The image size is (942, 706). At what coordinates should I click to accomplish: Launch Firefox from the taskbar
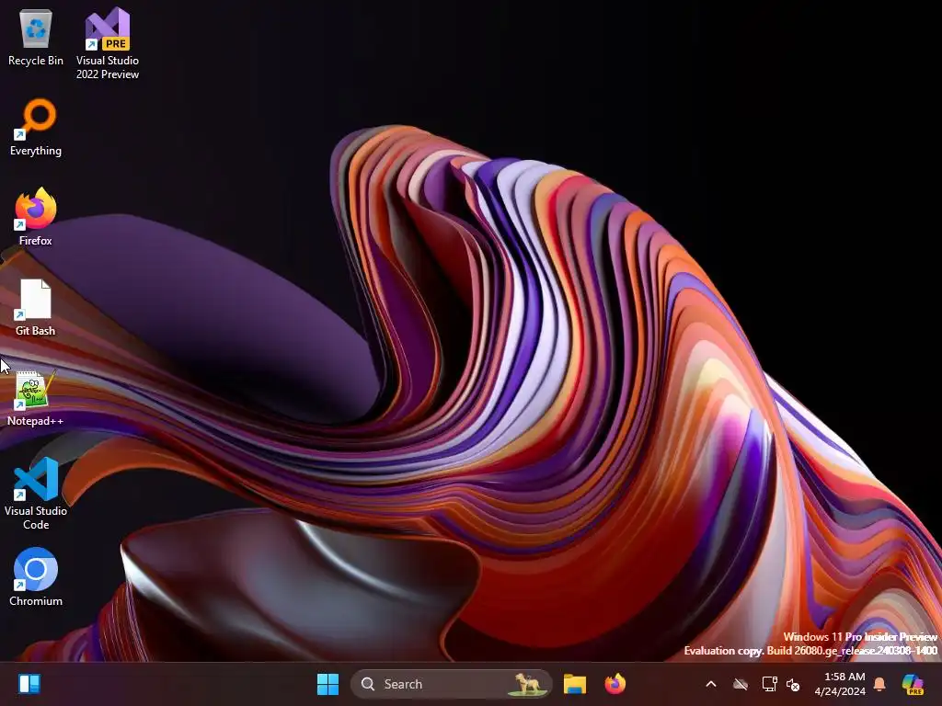pyautogui.click(x=615, y=684)
